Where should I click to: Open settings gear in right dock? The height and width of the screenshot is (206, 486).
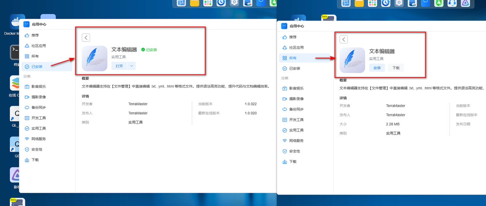coord(399,3)
